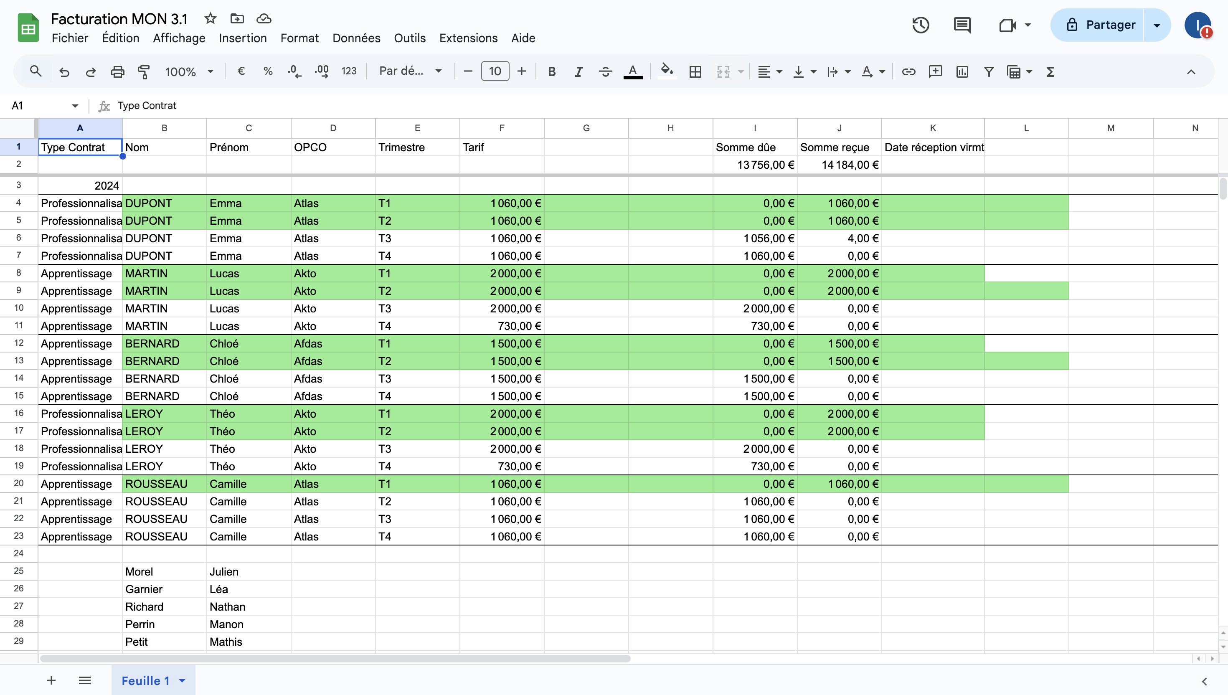Viewport: 1228px width, 695px height.
Task: Expand the 100% zoom dropdown
Action: 189,71
